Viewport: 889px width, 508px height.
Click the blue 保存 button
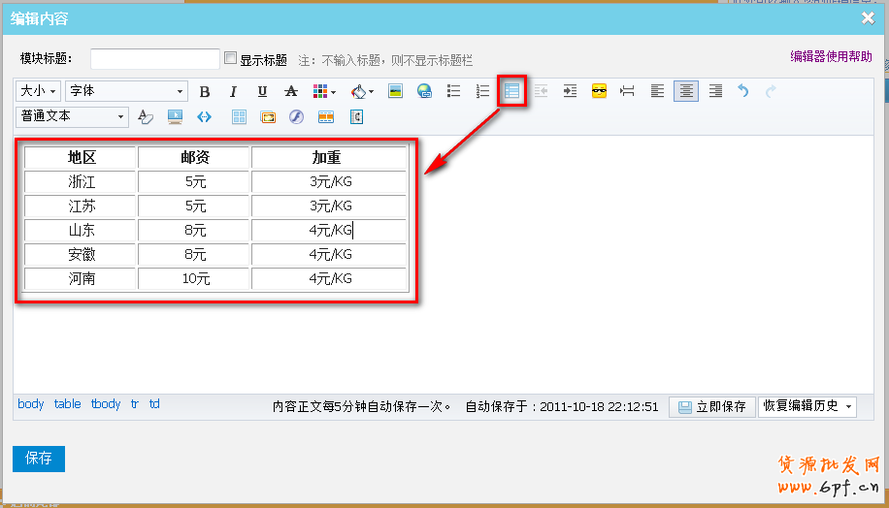pos(39,459)
